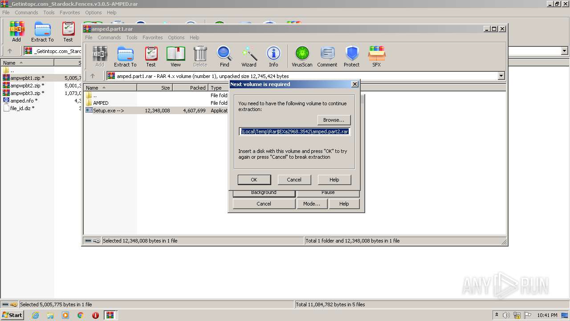Image resolution: width=570 pixels, height=321 pixels.
Task: Open the Start menu
Action: click(x=12, y=315)
